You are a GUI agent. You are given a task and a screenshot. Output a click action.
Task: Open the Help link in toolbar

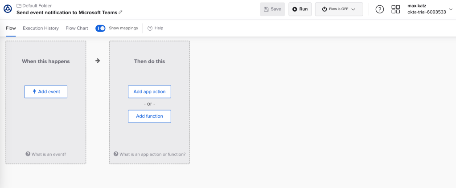tap(156, 28)
